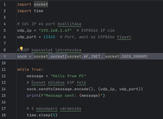Click SOCK_DGRAM constant on line 9

click(134, 56)
